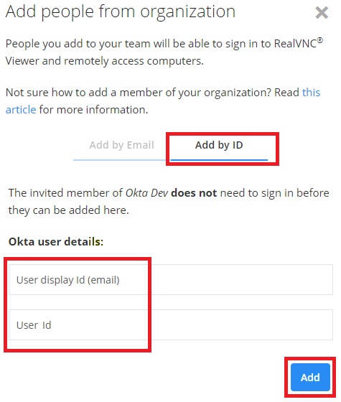Image resolution: width=341 pixels, height=402 pixels.
Task: Click the bold 'does not' text
Action: tap(194, 193)
